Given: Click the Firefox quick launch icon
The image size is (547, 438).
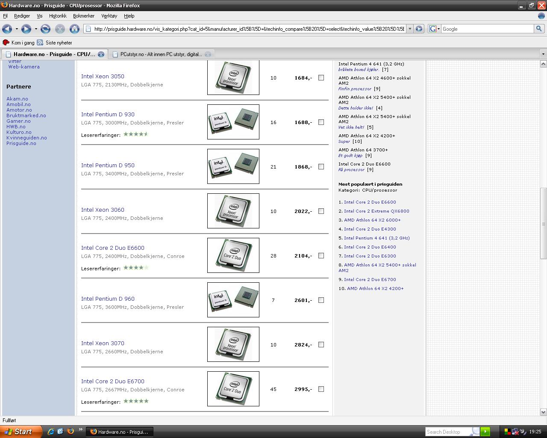Looking at the screenshot, I should click(x=71, y=432).
